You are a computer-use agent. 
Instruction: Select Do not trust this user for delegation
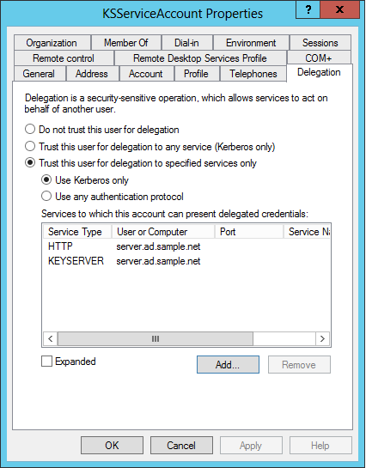tap(30, 130)
